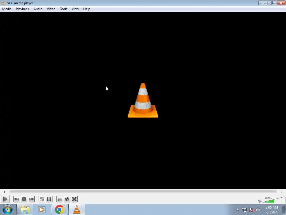
Task: Open the Media menu
Action: coord(7,9)
